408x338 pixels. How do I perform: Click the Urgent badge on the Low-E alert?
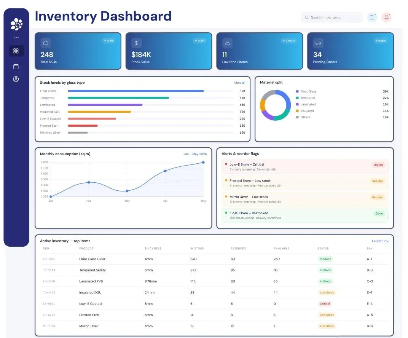pos(378,165)
